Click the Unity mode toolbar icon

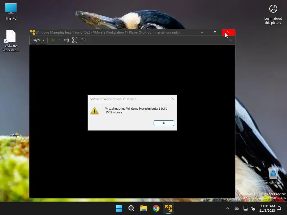click(83, 40)
